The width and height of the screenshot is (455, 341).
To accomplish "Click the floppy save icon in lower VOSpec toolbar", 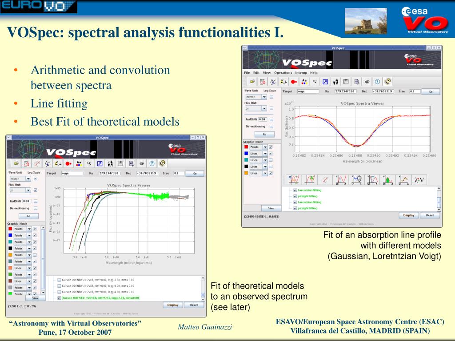I will [120, 163].
